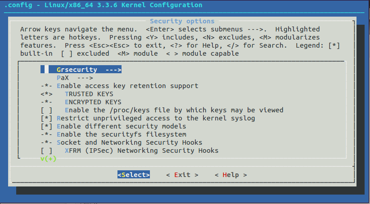
Task: Click the TRUSTED KEYS label
Action: 89,94
